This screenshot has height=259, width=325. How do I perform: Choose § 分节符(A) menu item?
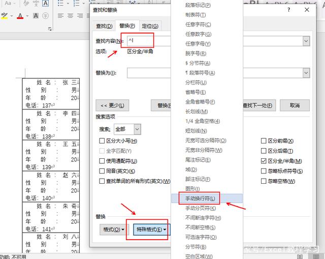[x=207, y=63]
